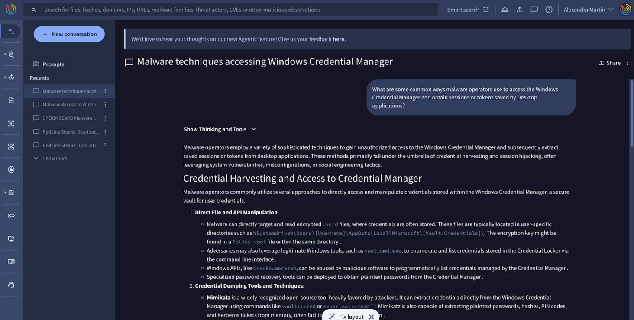This screenshot has width=634, height=320.
Task: Click the 'CredEnumerateA' code text
Action: [275, 268]
